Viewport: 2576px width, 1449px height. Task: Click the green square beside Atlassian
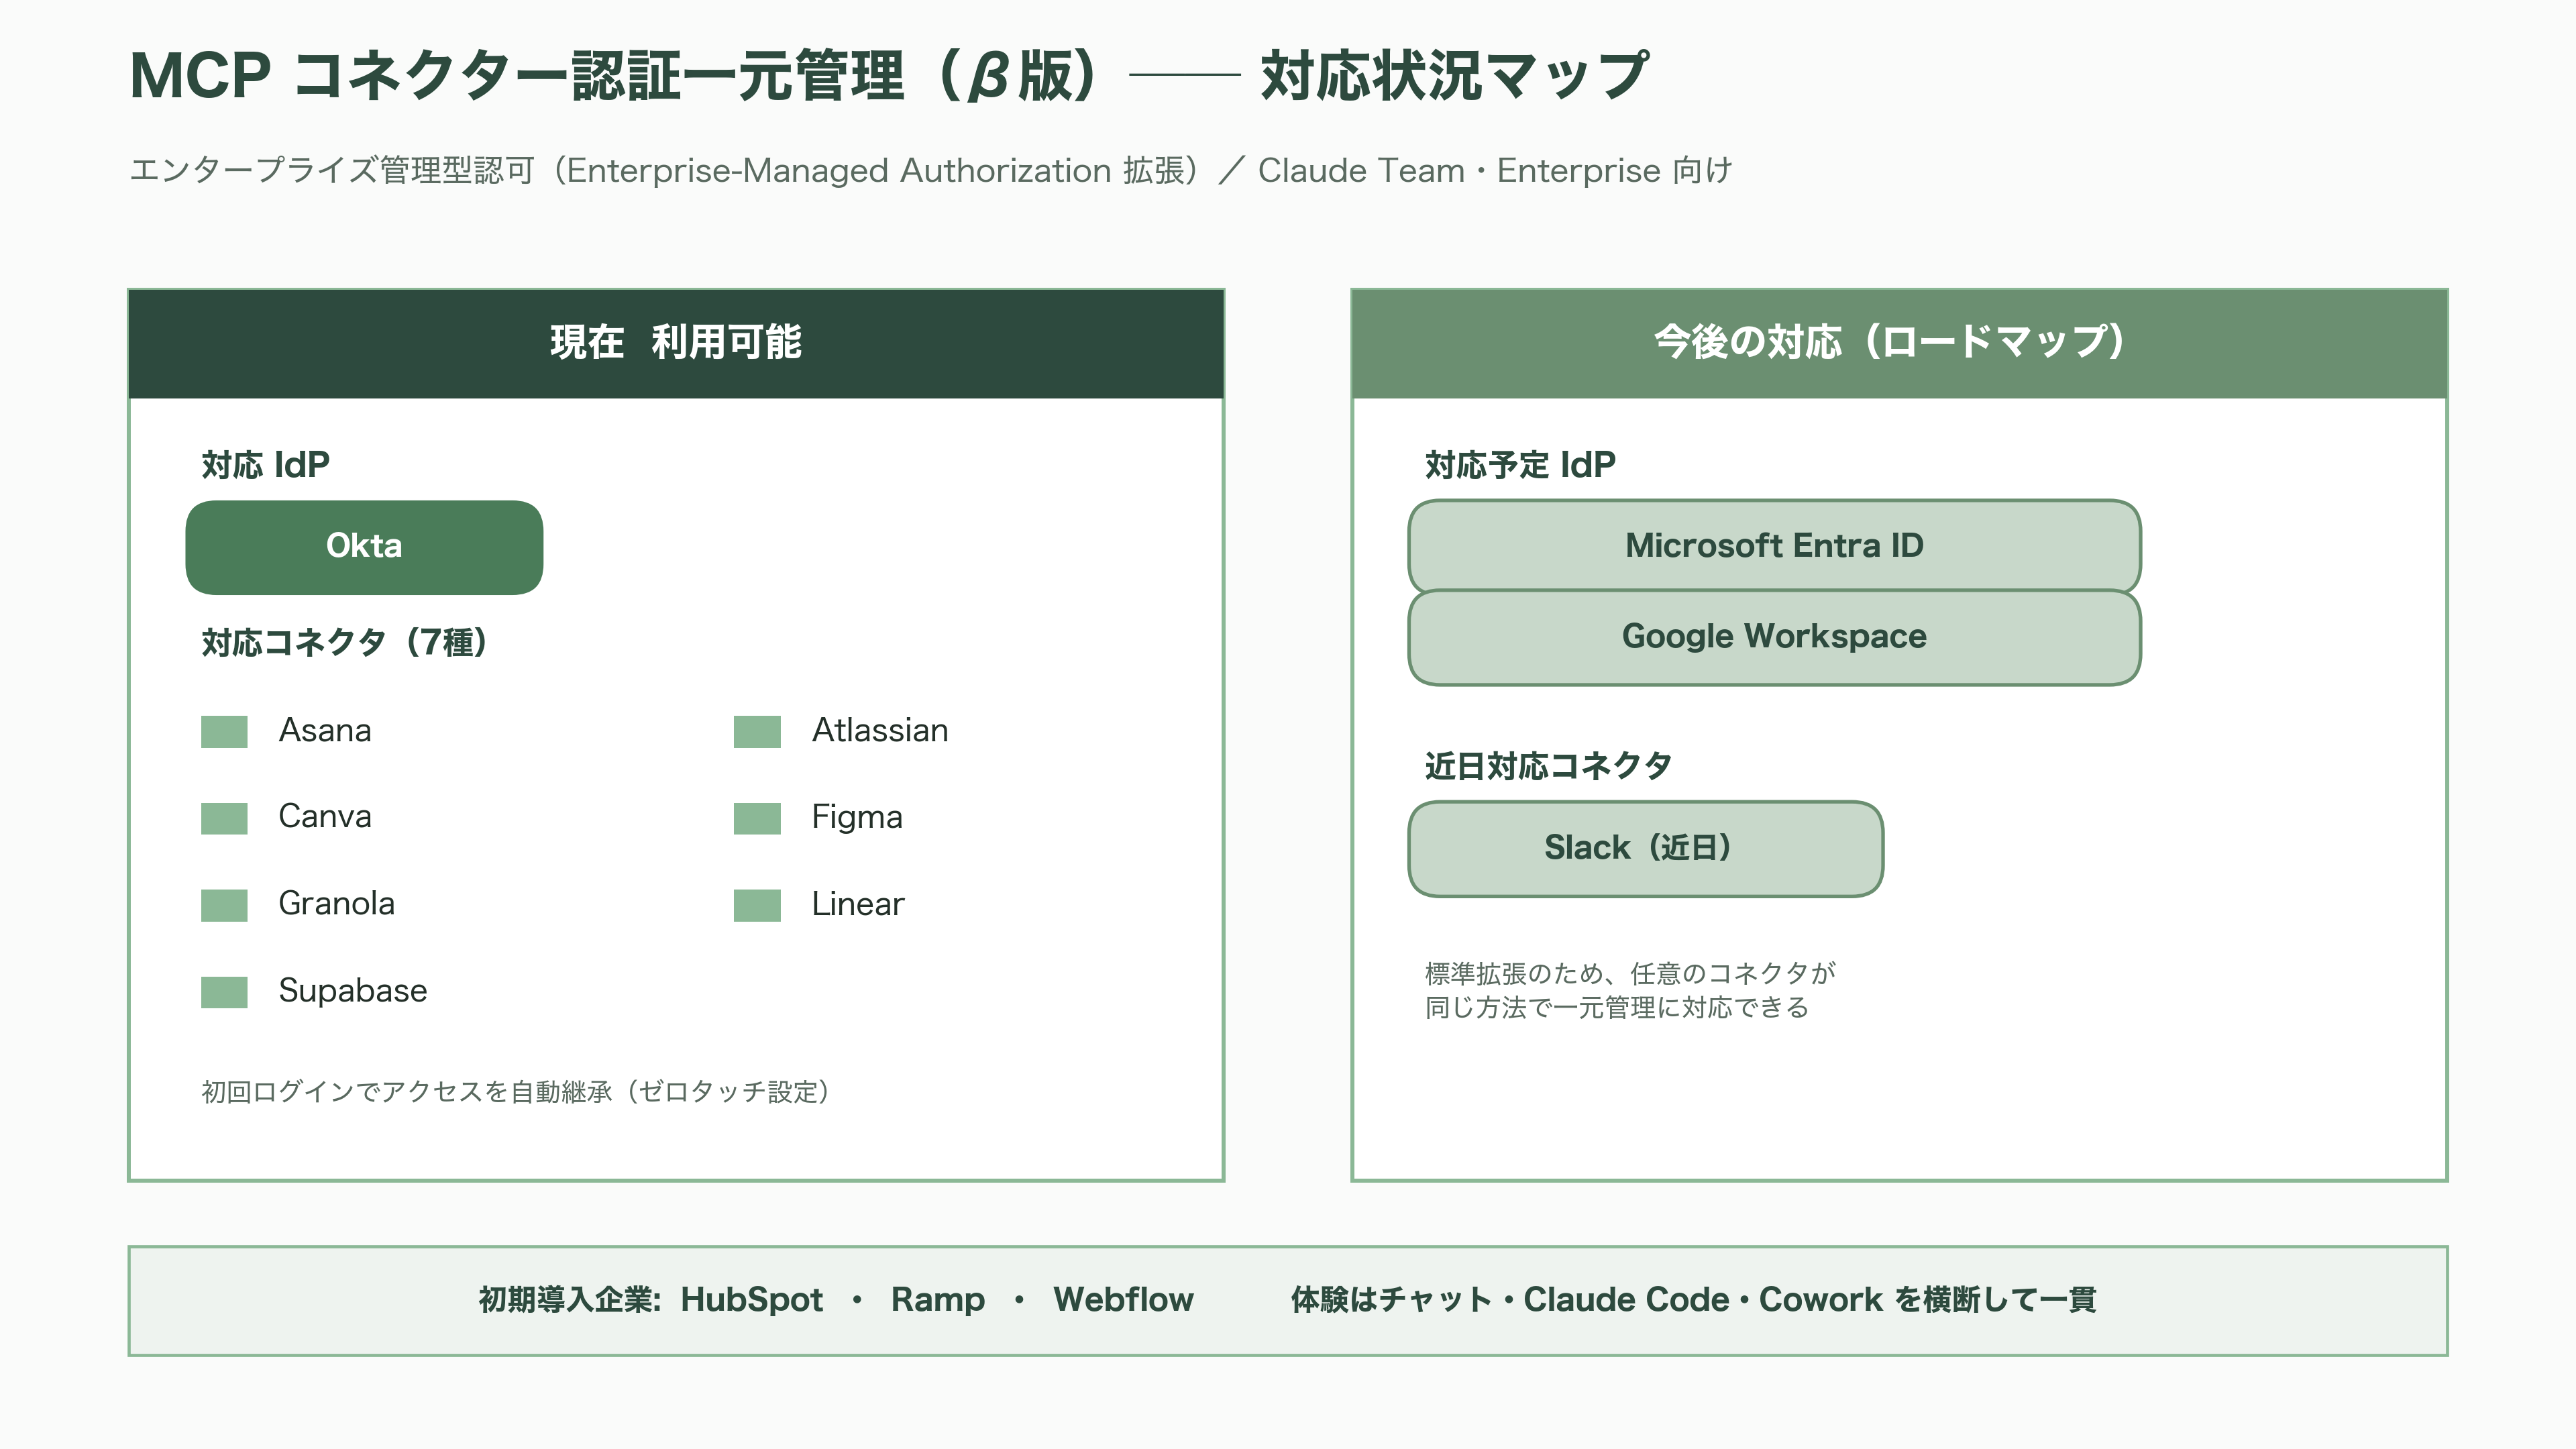[757, 731]
